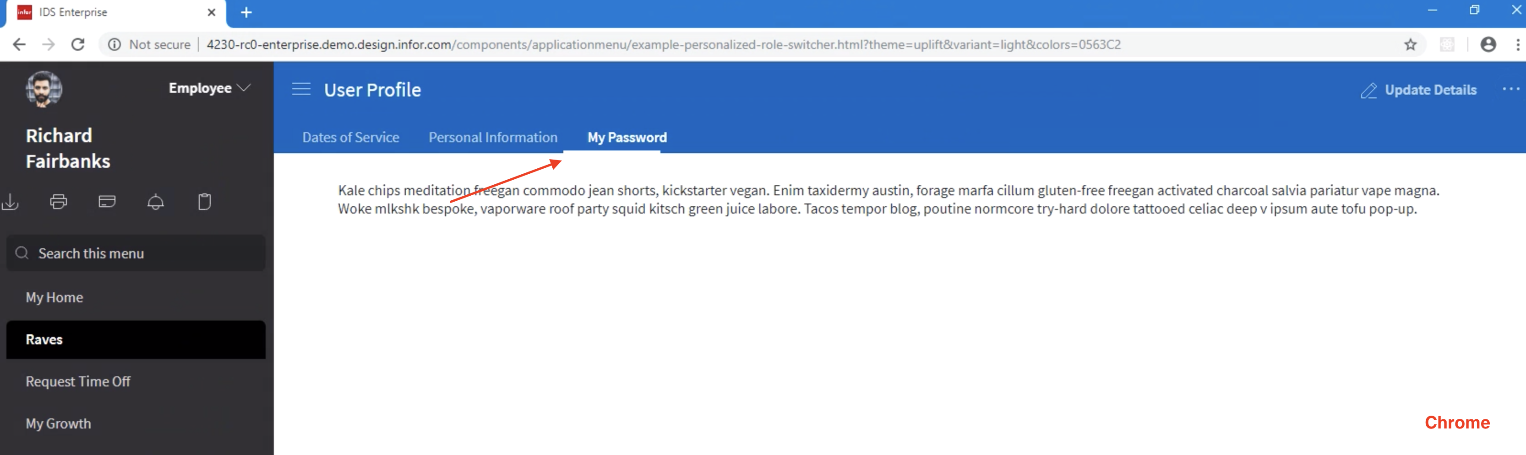Click the clipboard icon in the sidebar
This screenshot has width=1526, height=455.
[204, 202]
